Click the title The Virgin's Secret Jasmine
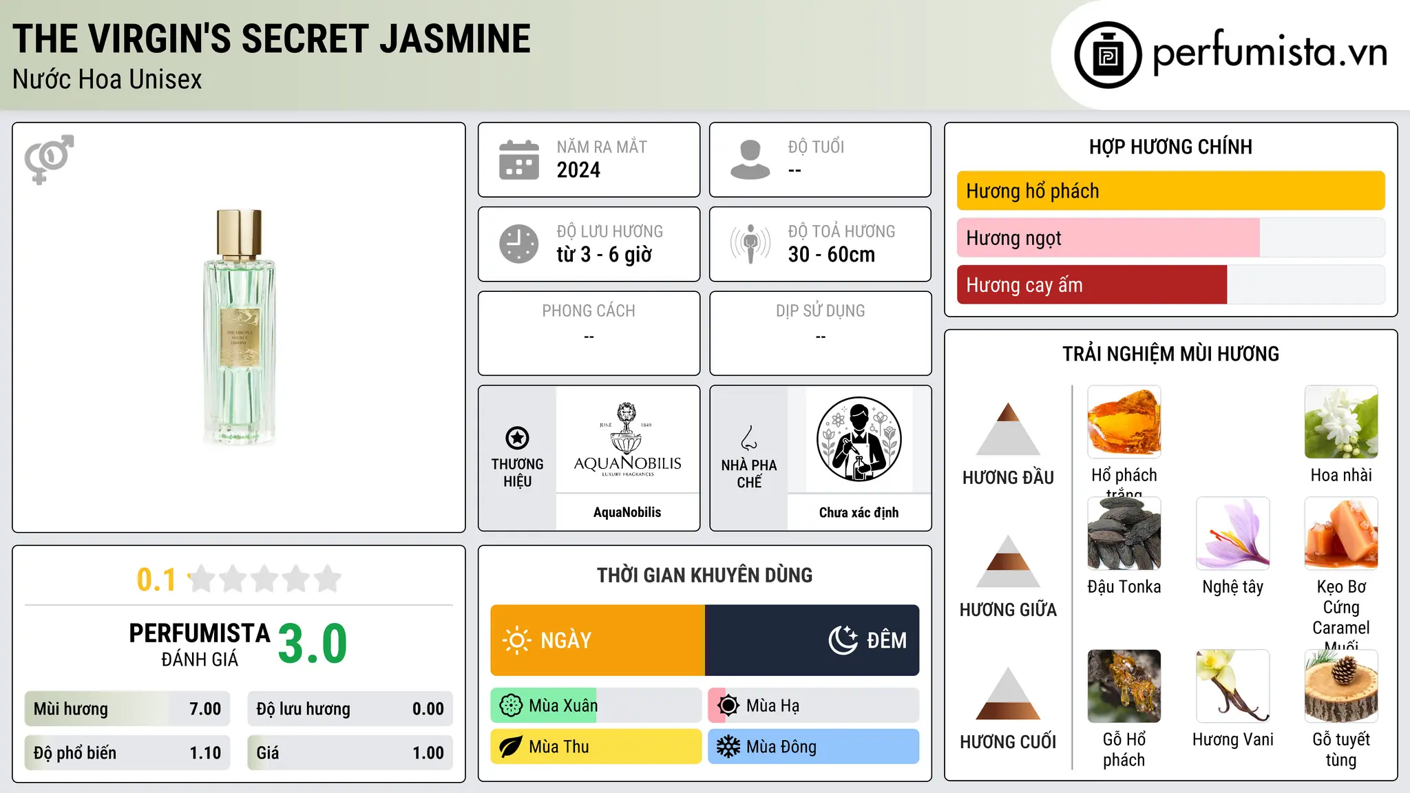The image size is (1410, 793). point(272,39)
